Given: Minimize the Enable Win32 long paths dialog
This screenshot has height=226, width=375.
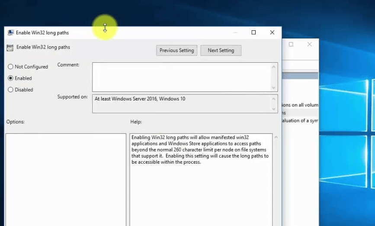Looking at the screenshot, I should 235,32.
